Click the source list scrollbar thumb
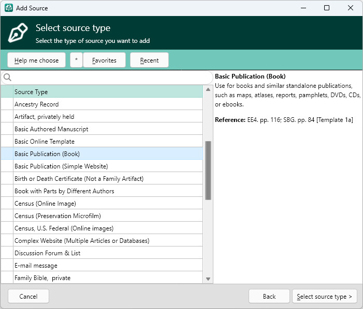 (208, 171)
